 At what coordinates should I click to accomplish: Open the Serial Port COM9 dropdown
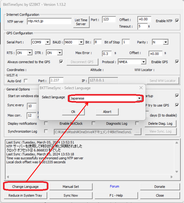click(x=41, y=42)
